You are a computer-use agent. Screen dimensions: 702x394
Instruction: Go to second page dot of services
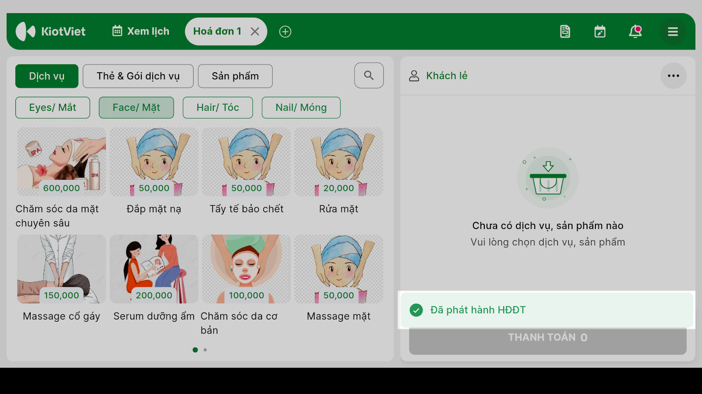(205, 350)
